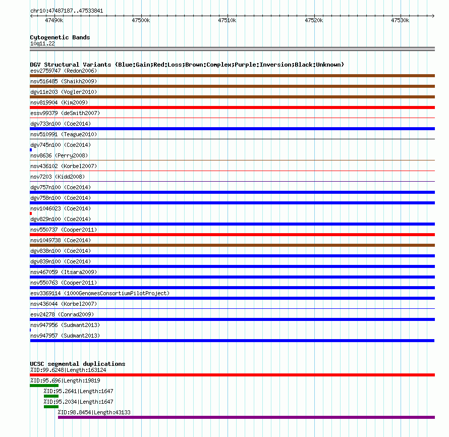Click nsv550763 (Cooper2011) gain label
The width and height of the screenshot is (449, 437).
[64, 283]
